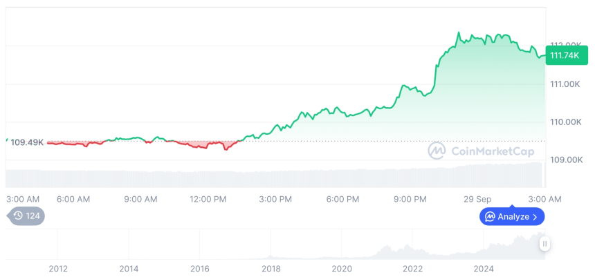Click 2024 on the overview timeline
Screen dimensions: 595x277
click(x=483, y=269)
